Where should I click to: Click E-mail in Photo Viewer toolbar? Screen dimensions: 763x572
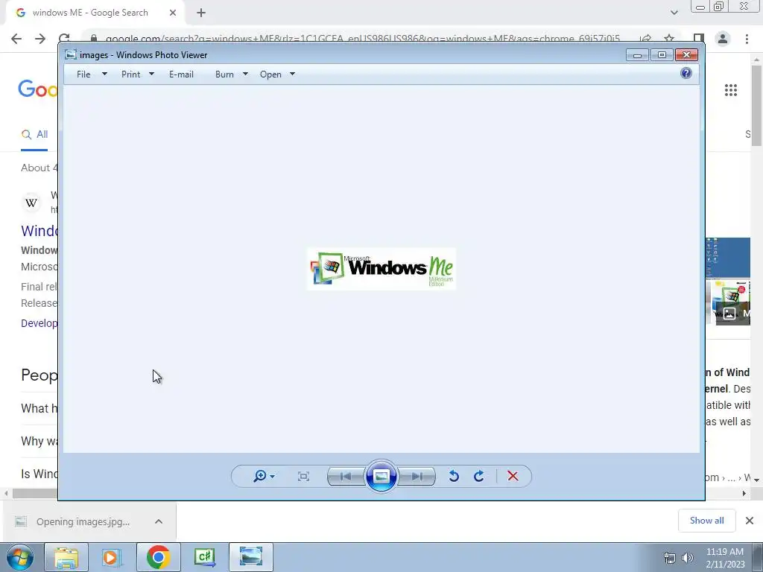pyautogui.click(x=181, y=74)
